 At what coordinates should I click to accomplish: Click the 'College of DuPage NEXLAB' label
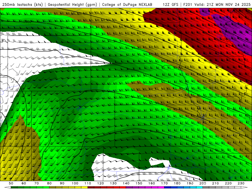pos(127,4)
